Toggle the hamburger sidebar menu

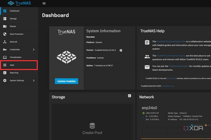(44, 3)
